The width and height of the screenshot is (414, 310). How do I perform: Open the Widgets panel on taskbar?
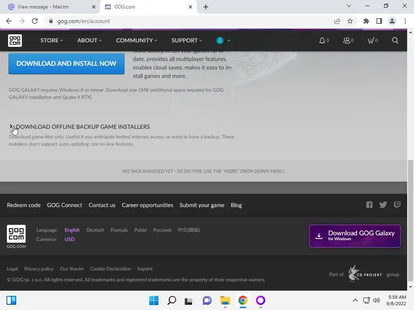[x=11, y=300]
